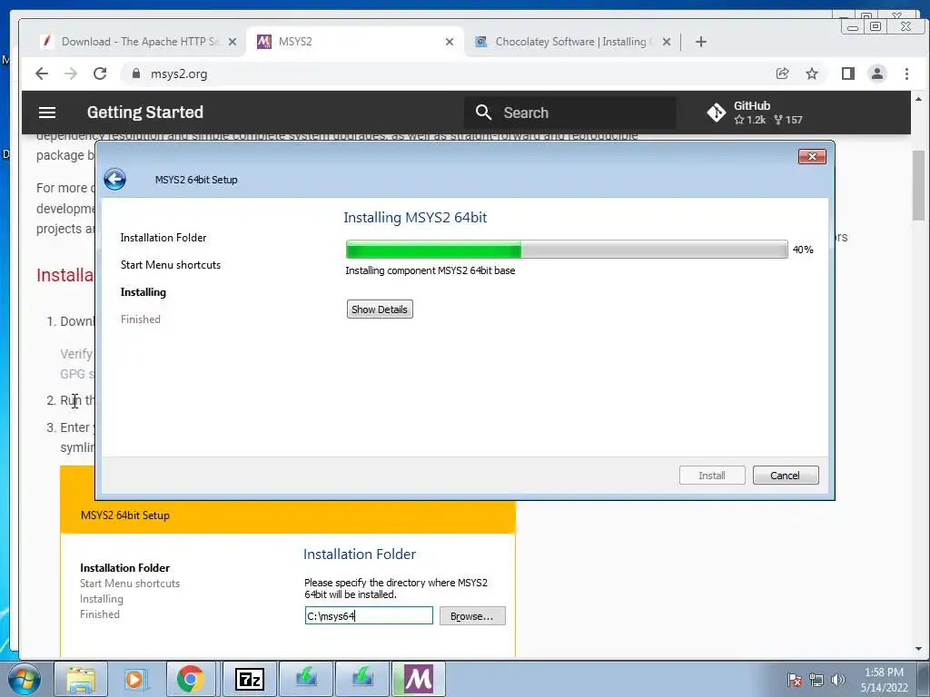Open Windows Explorer from the taskbar

click(x=81, y=679)
